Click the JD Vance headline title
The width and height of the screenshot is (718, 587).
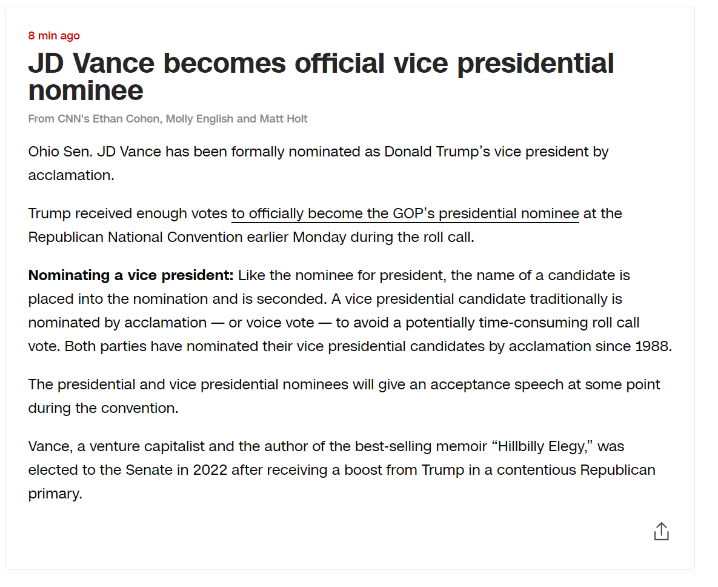point(321,76)
